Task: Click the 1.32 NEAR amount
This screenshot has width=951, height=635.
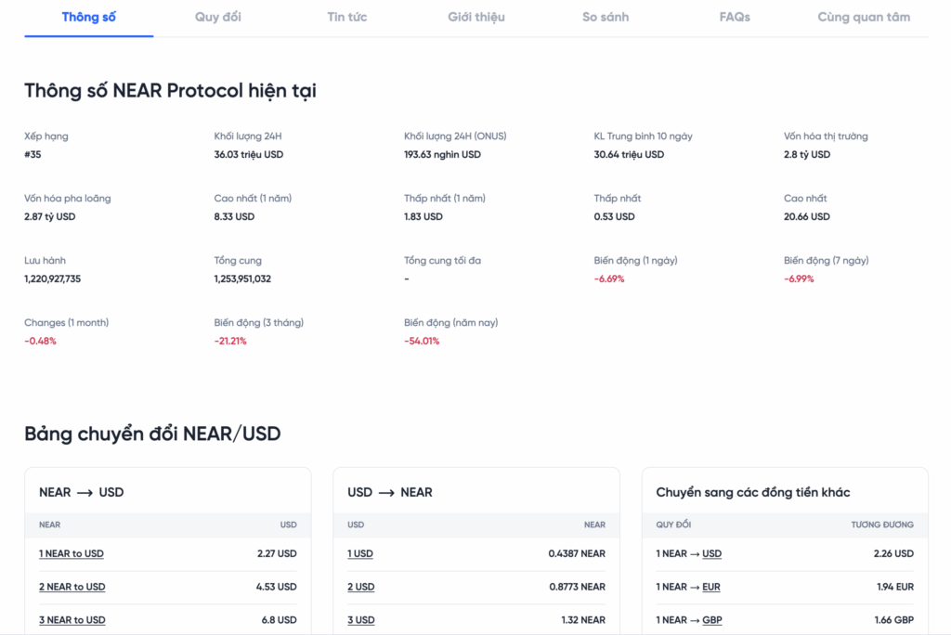Action: click(x=583, y=620)
